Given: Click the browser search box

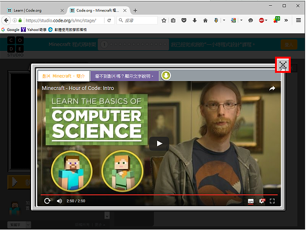Looking at the screenshot, I should pyautogui.click(x=137, y=20).
